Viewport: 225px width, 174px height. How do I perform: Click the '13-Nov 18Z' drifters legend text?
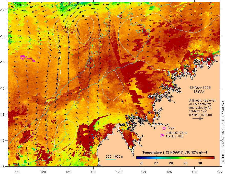point(174,136)
